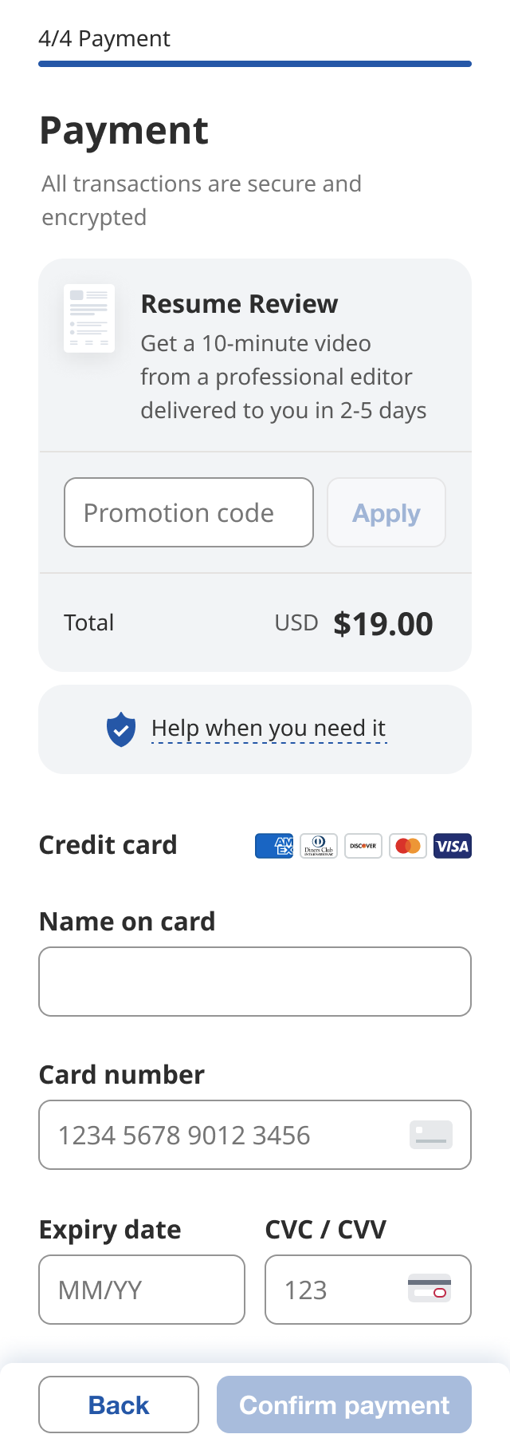Click the Mastercard logo icon
The image size is (510, 1446).
[x=408, y=846]
